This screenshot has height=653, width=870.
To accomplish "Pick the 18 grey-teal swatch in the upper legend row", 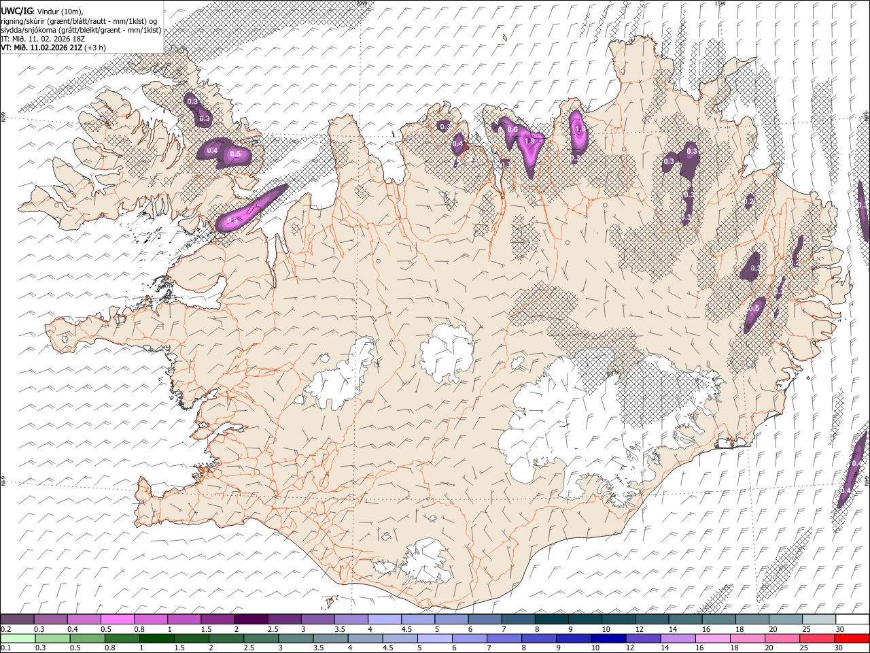I will point(751,620).
